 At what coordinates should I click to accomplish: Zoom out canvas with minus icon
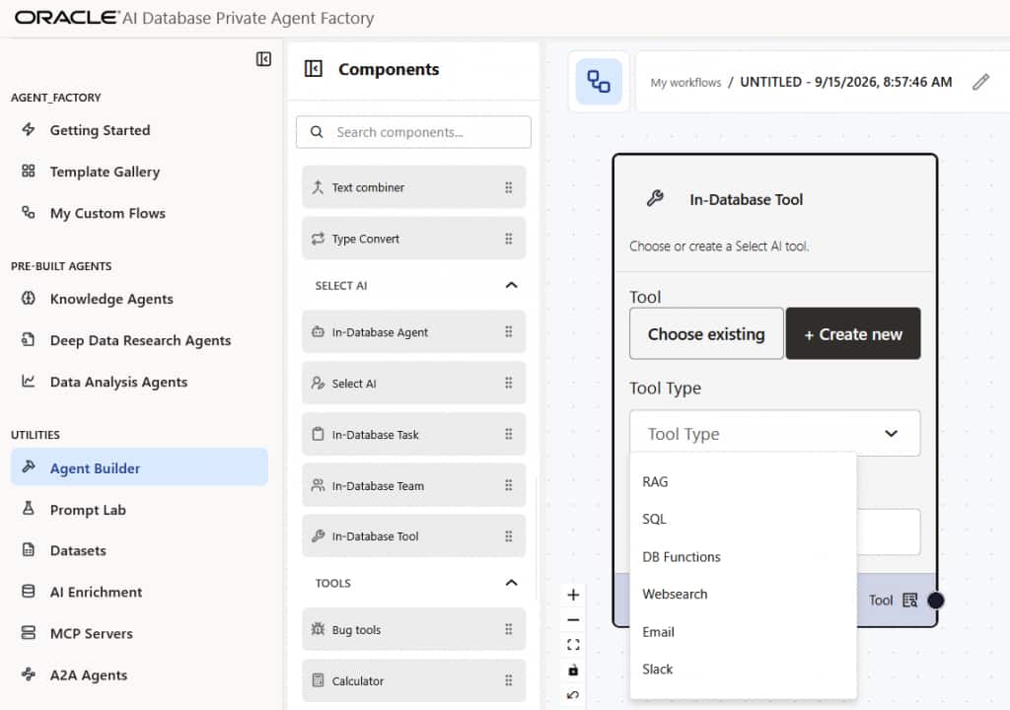point(573,620)
